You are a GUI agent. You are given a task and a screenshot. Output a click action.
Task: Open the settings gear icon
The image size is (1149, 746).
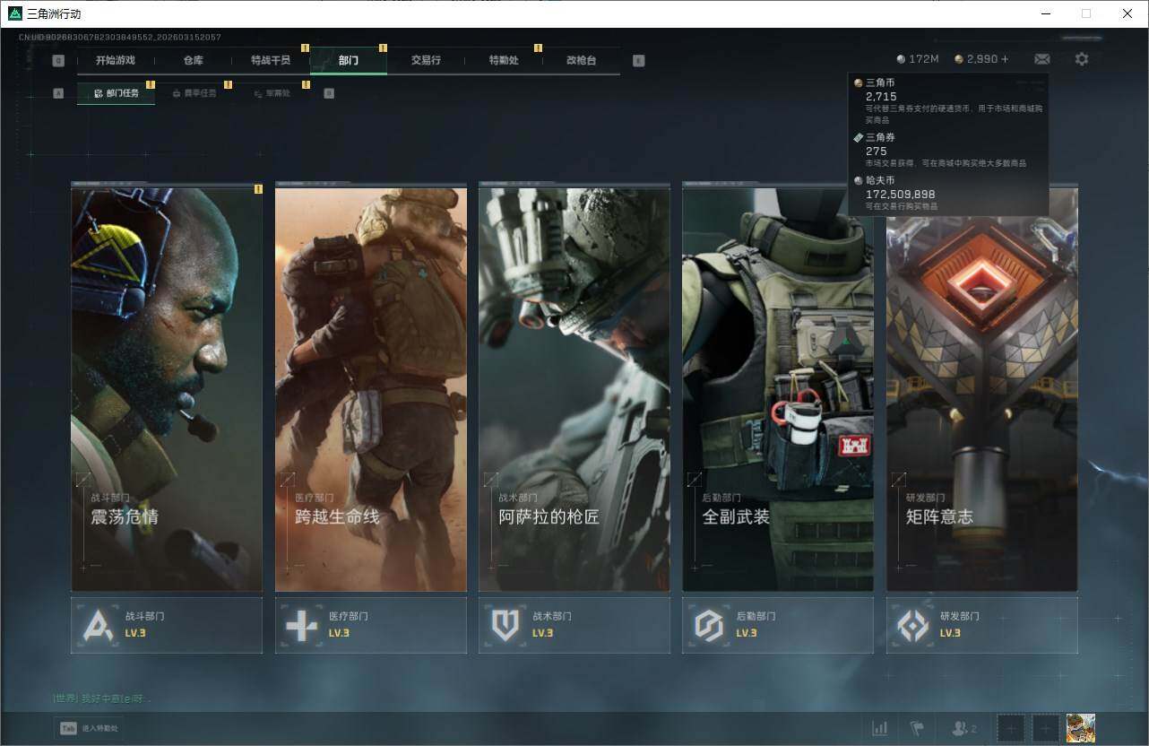[1082, 59]
